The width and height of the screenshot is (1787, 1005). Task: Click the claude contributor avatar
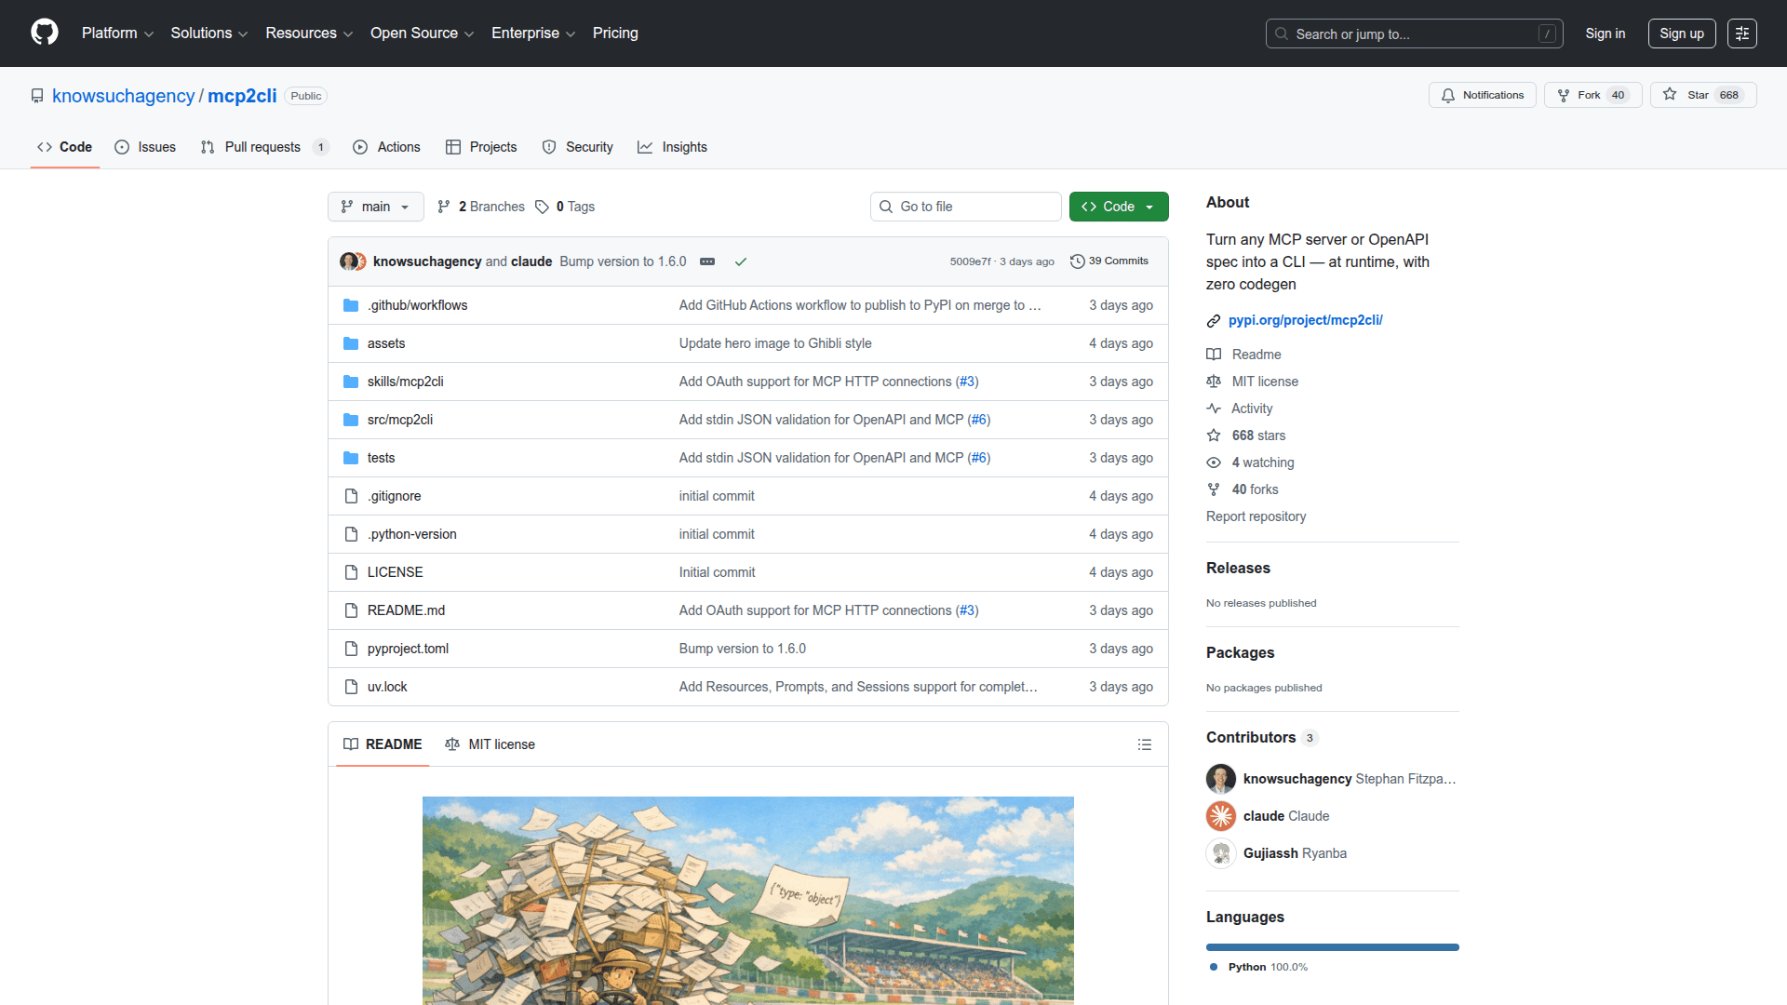[x=1221, y=816]
